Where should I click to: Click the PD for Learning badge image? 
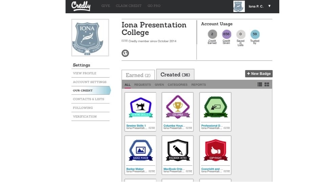click(x=216, y=107)
